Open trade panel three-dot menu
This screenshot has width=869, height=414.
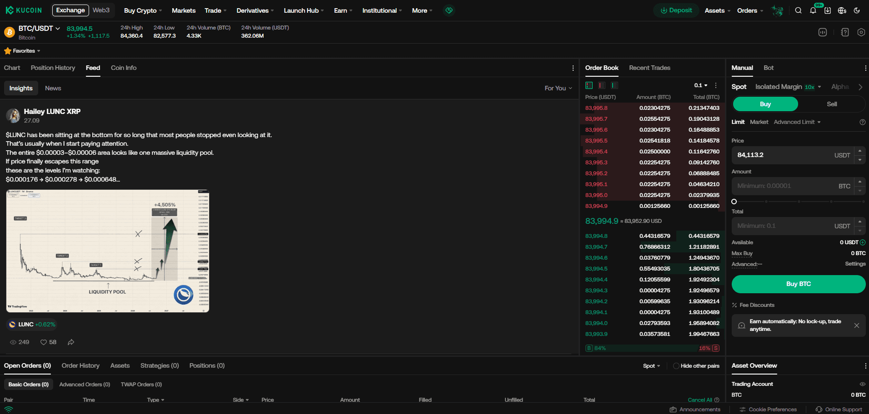point(865,68)
